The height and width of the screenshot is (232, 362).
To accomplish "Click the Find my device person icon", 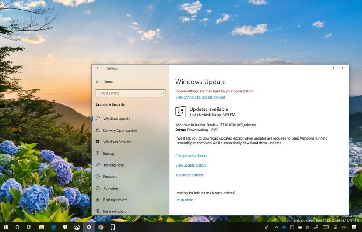I will click(98, 200).
